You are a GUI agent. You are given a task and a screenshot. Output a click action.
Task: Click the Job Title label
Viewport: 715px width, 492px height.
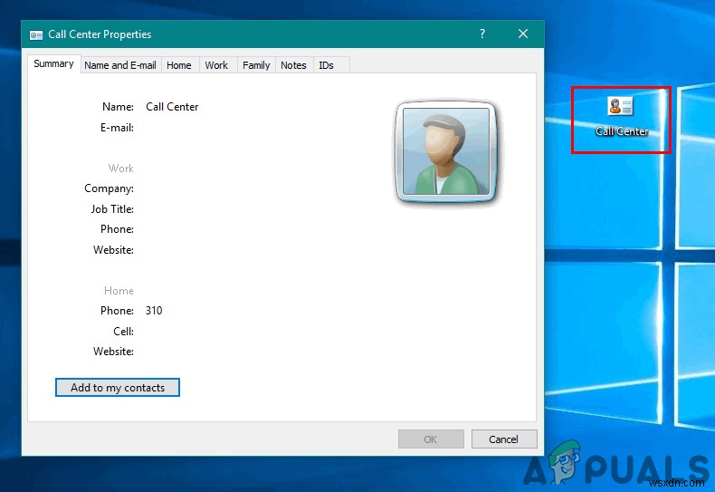click(x=112, y=209)
